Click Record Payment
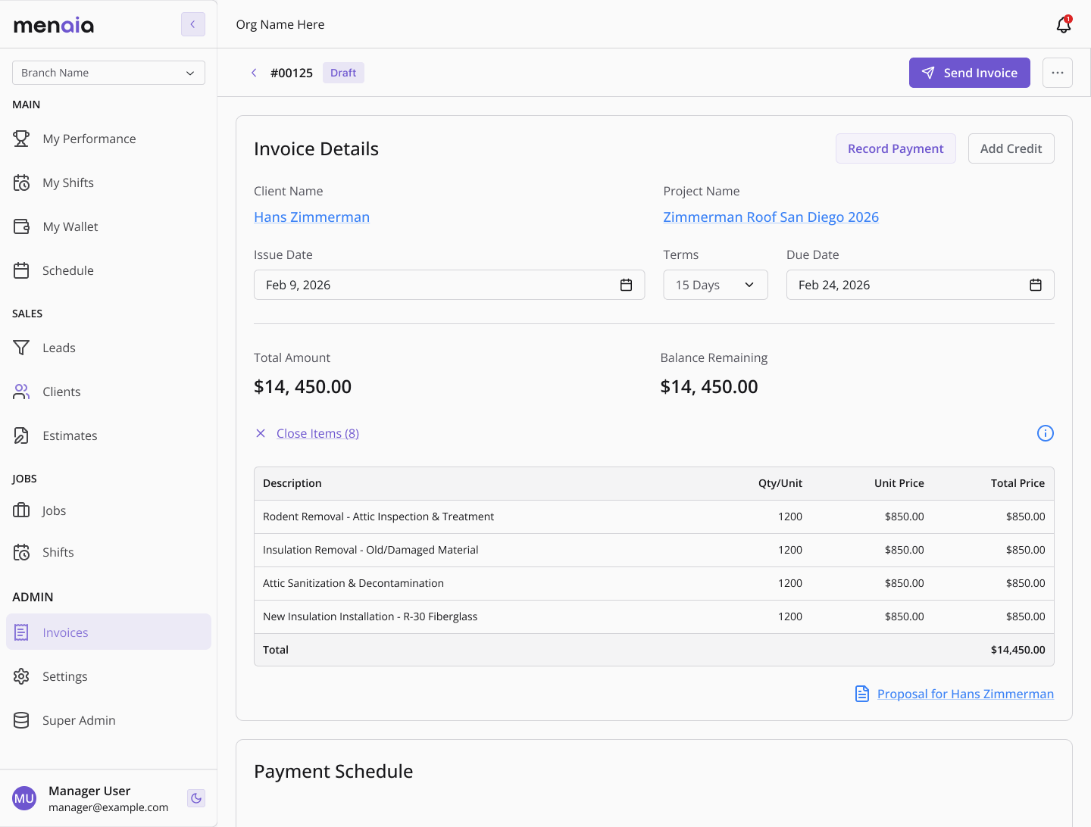 [x=896, y=148]
